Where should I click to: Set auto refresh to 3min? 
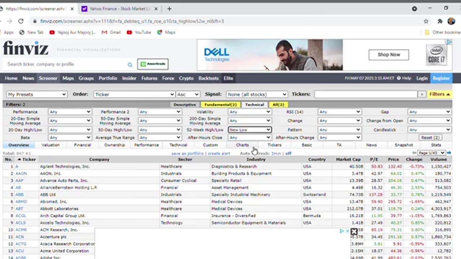(x=276, y=153)
